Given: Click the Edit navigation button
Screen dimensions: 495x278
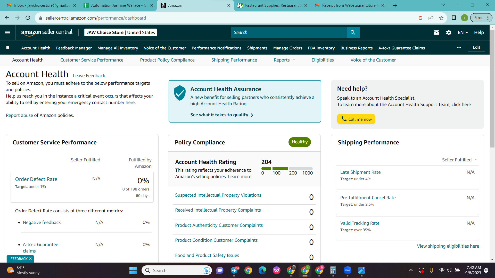Looking at the screenshot, I should point(476,47).
